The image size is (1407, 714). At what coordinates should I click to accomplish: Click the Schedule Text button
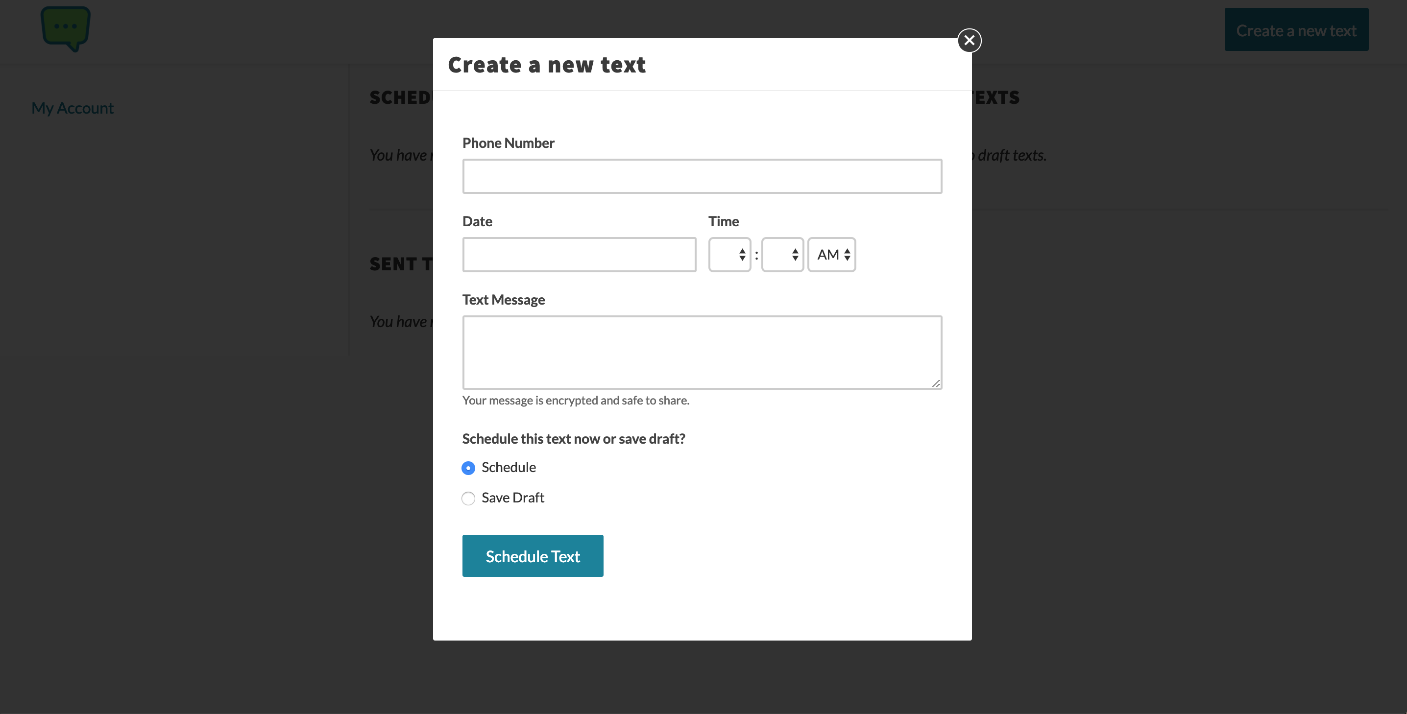[x=533, y=555]
